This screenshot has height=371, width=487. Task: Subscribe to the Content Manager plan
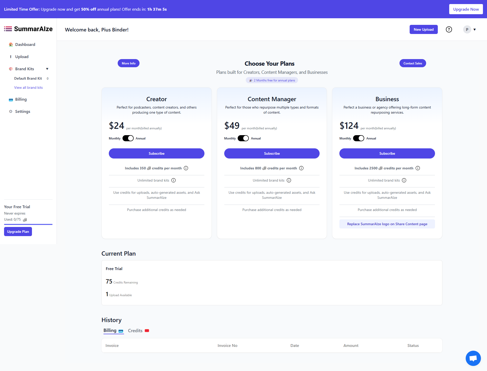point(272,153)
